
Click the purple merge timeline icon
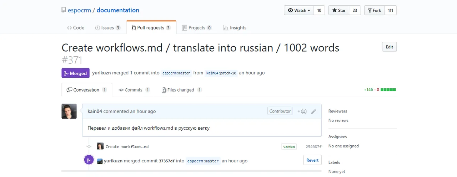click(89, 160)
